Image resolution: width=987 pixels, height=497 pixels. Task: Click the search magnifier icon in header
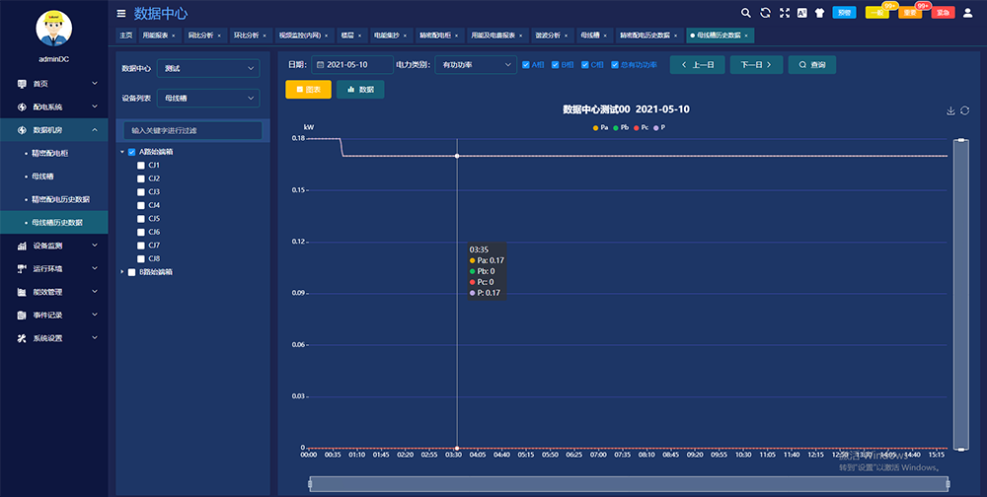746,13
